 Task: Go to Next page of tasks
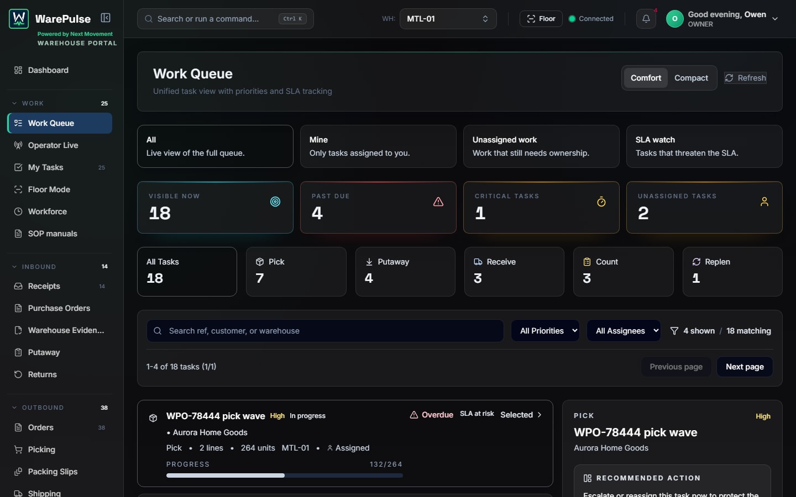pos(745,367)
